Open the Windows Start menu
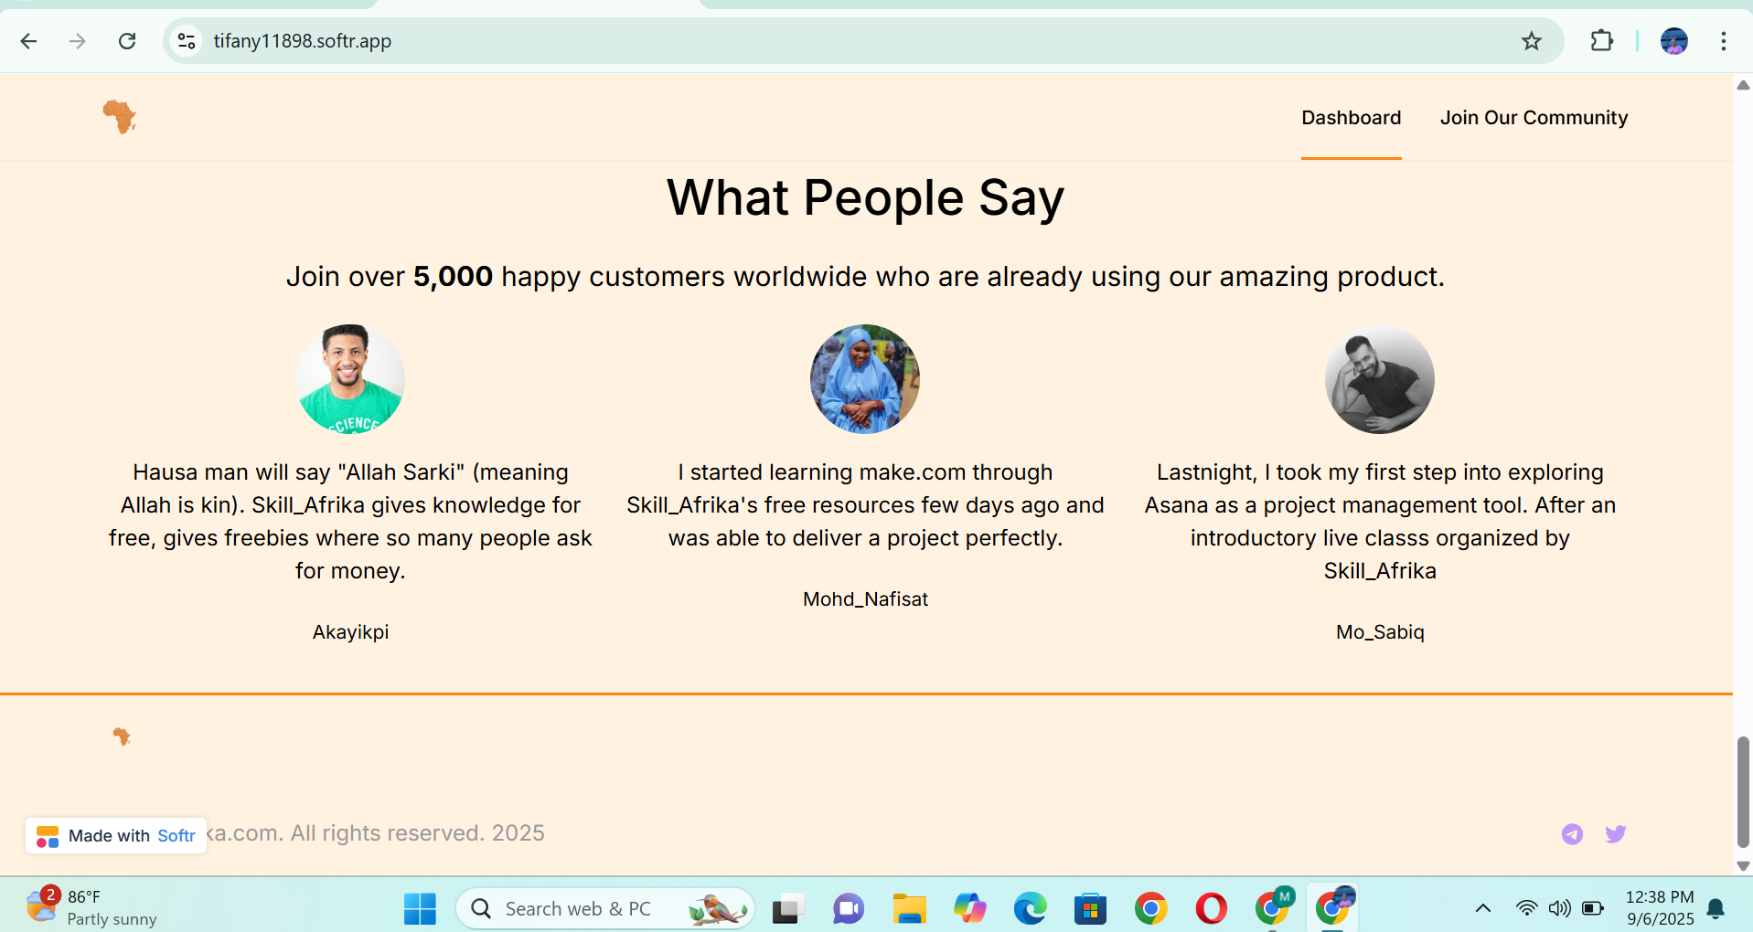 pos(420,908)
